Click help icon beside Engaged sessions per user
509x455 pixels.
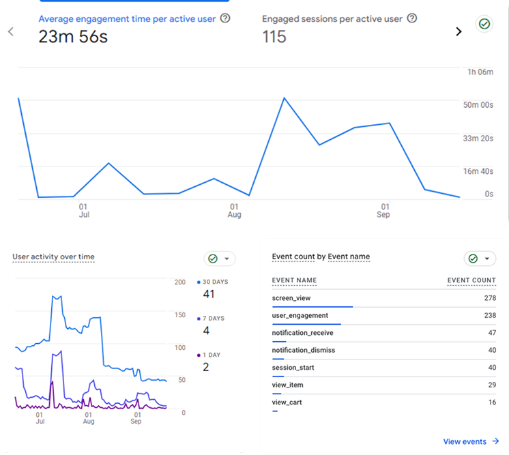click(412, 18)
